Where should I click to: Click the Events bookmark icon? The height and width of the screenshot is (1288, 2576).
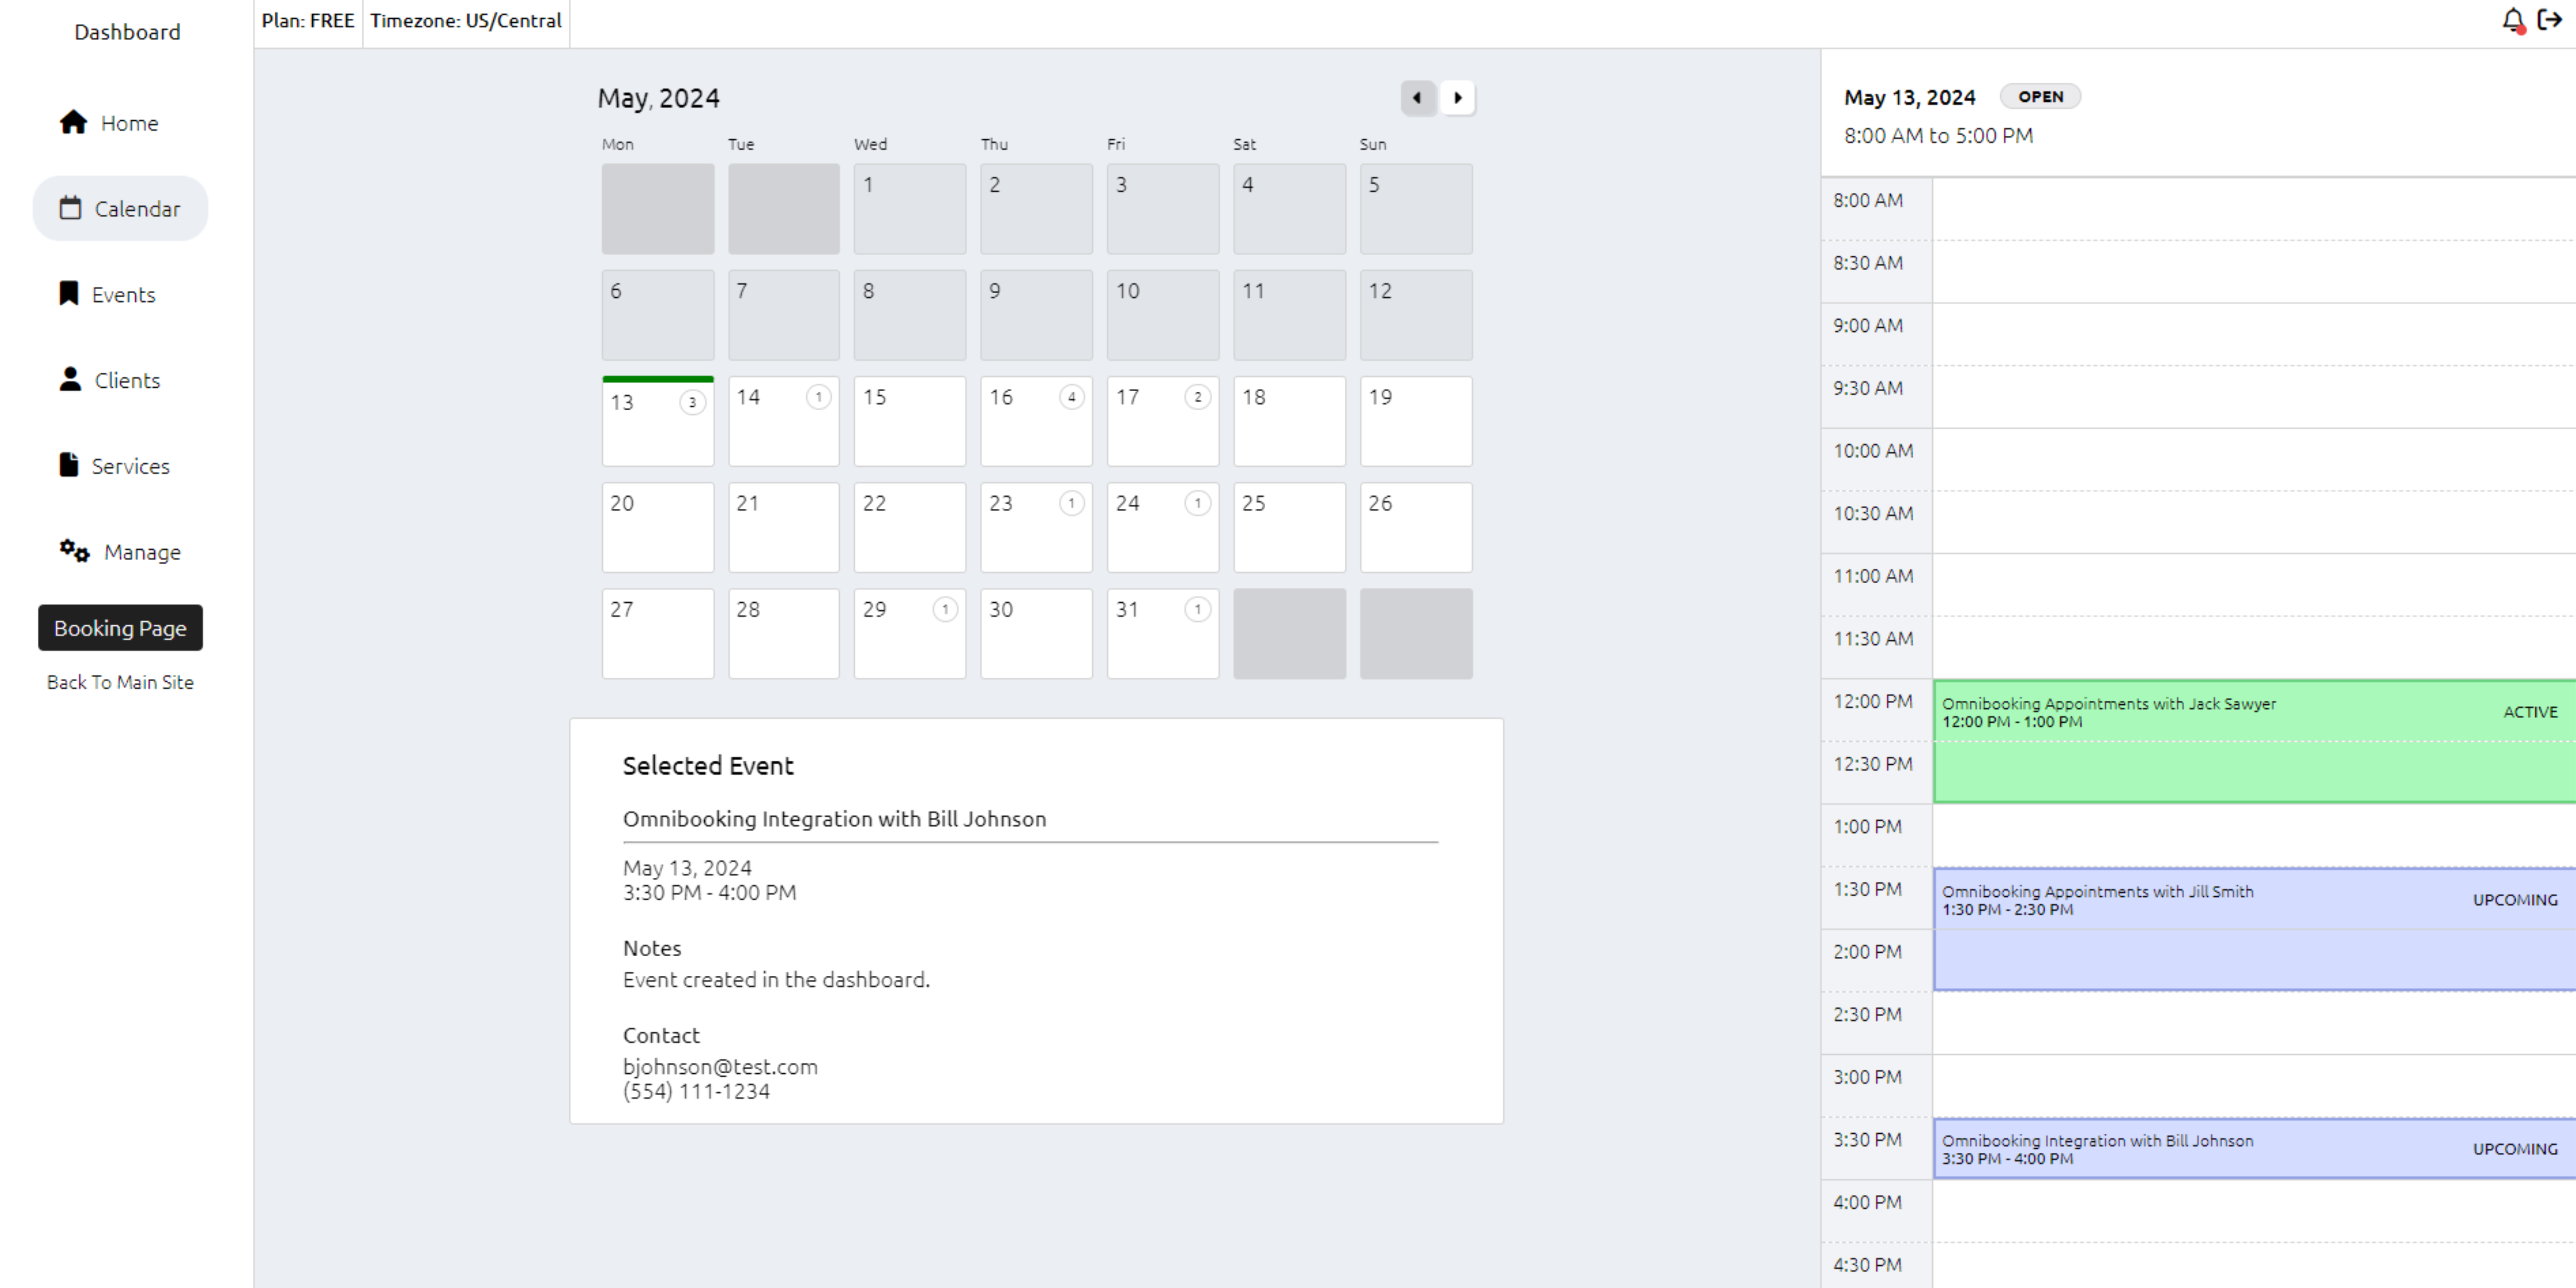68,293
